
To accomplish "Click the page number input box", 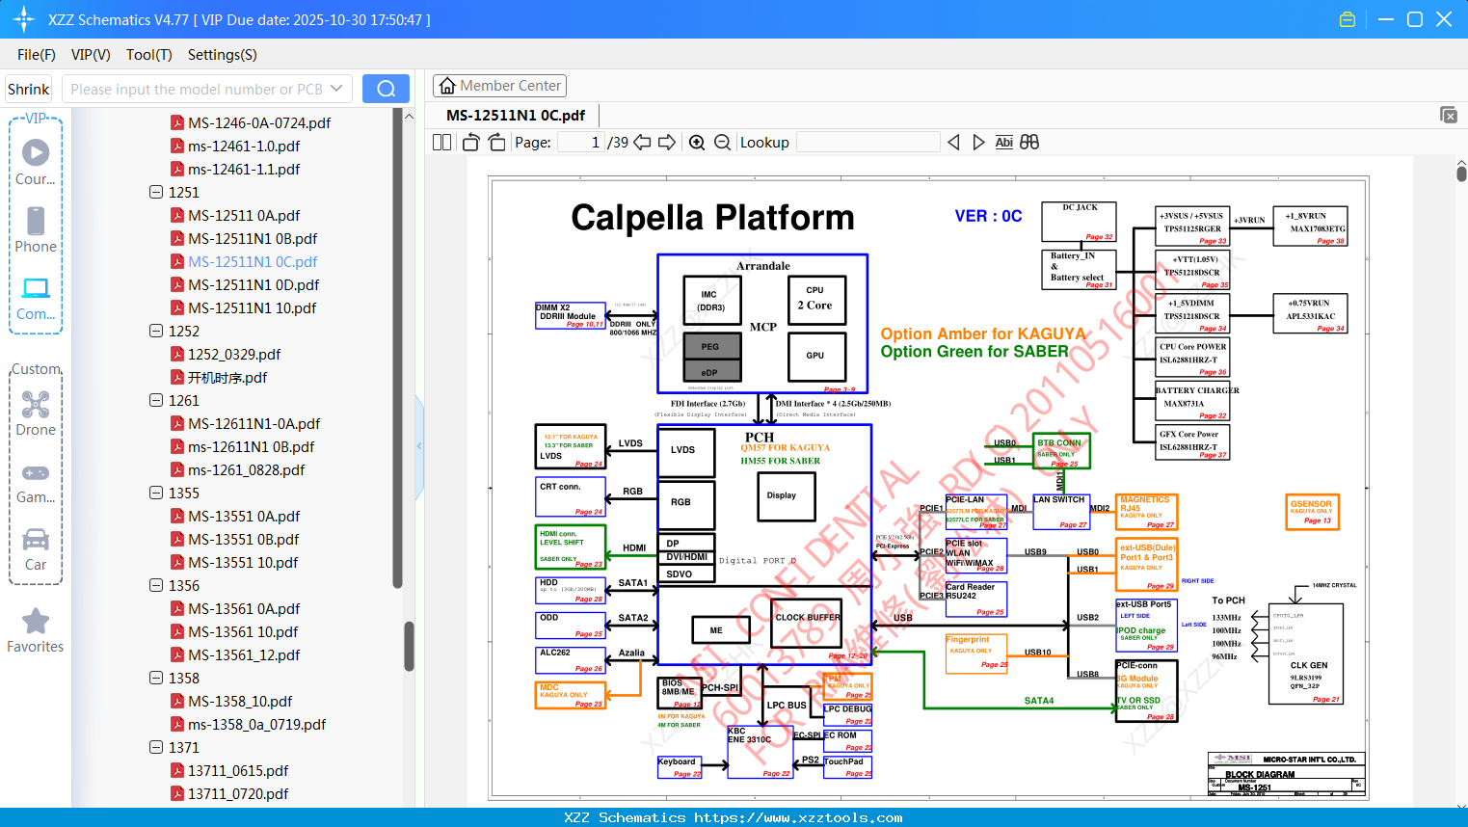I will pyautogui.click(x=581, y=142).
